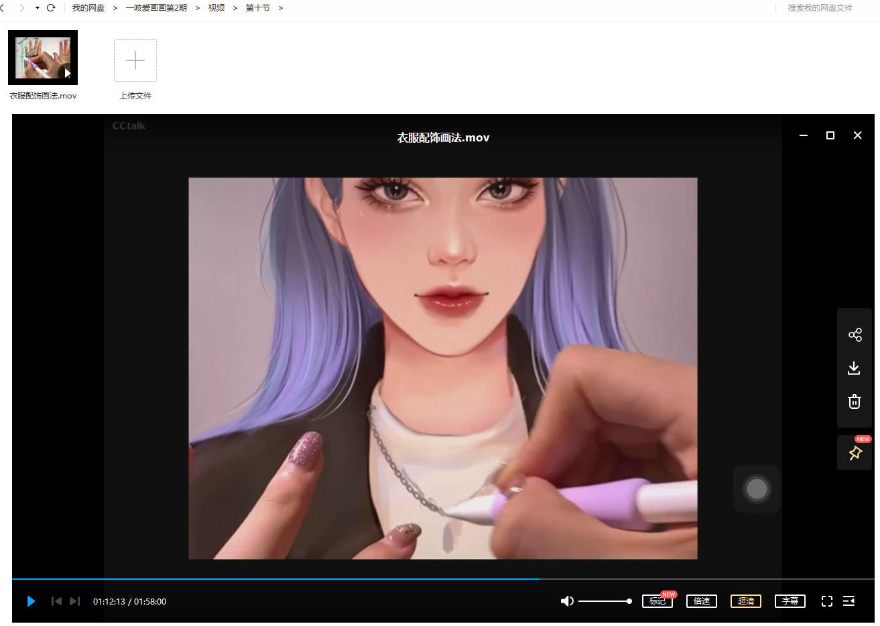This screenshot has width=880, height=626.
Task: Open the 字幕 subtitle options
Action: tap(790, 601)
